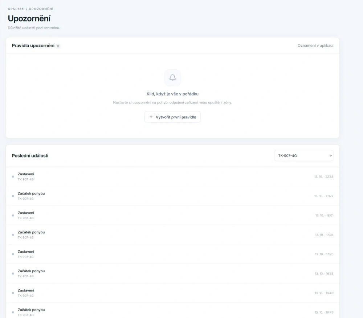Click the timestamp 13. 10. · 17:20
Viewport: 363px width, 318px height.
[x=324, y=254]
